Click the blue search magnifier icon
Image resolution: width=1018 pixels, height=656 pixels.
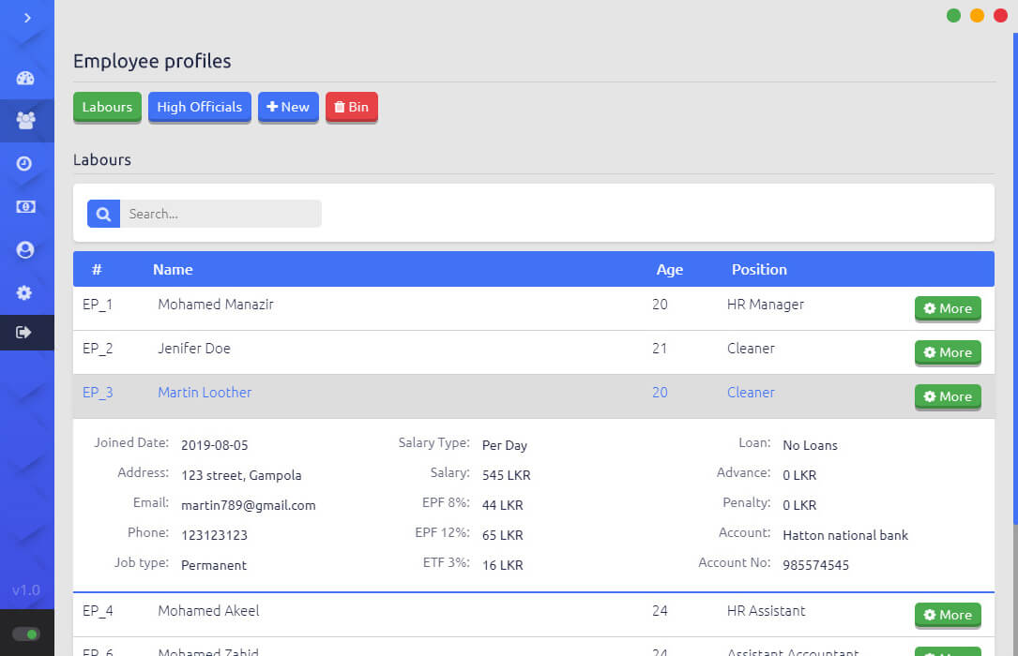pyautogui.click(x=103, y=214)
